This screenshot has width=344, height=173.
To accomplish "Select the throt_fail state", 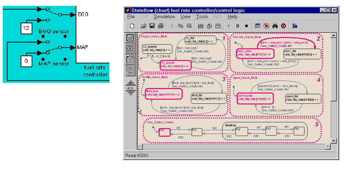I will tap(209, 98).
